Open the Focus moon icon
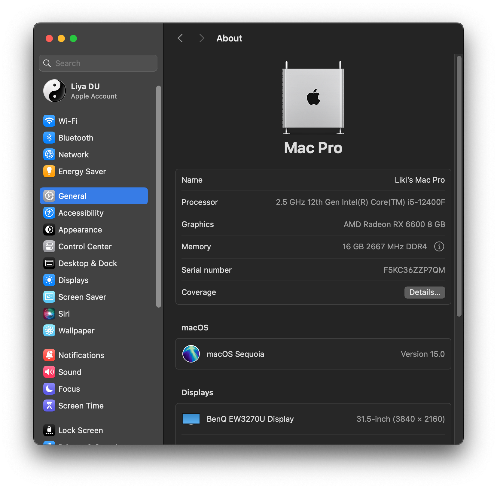This screenshot has height=489, width=497. 49,389
